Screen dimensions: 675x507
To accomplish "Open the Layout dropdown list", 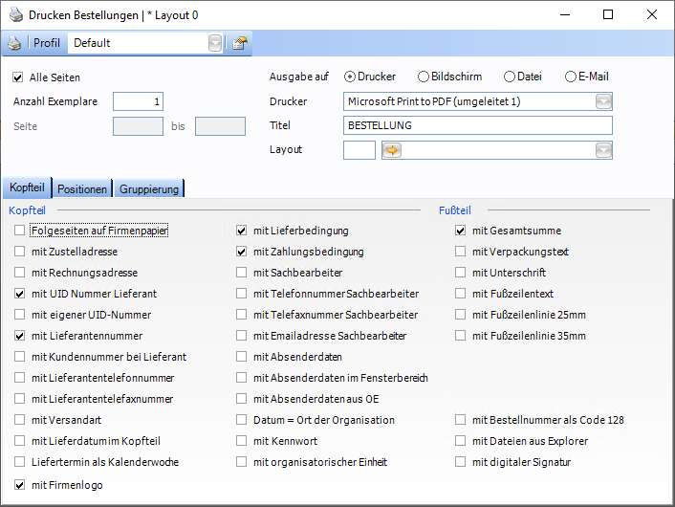I will point(603,149).
